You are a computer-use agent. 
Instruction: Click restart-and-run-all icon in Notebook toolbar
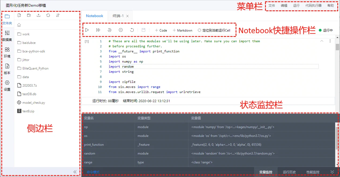[x=109, y=30]
